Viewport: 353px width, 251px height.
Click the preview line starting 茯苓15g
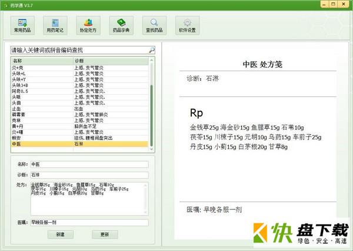click(255, 137)
